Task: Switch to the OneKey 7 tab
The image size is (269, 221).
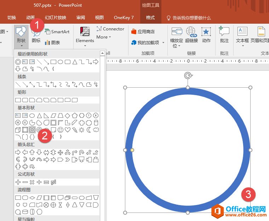Action: coord(124,18)
